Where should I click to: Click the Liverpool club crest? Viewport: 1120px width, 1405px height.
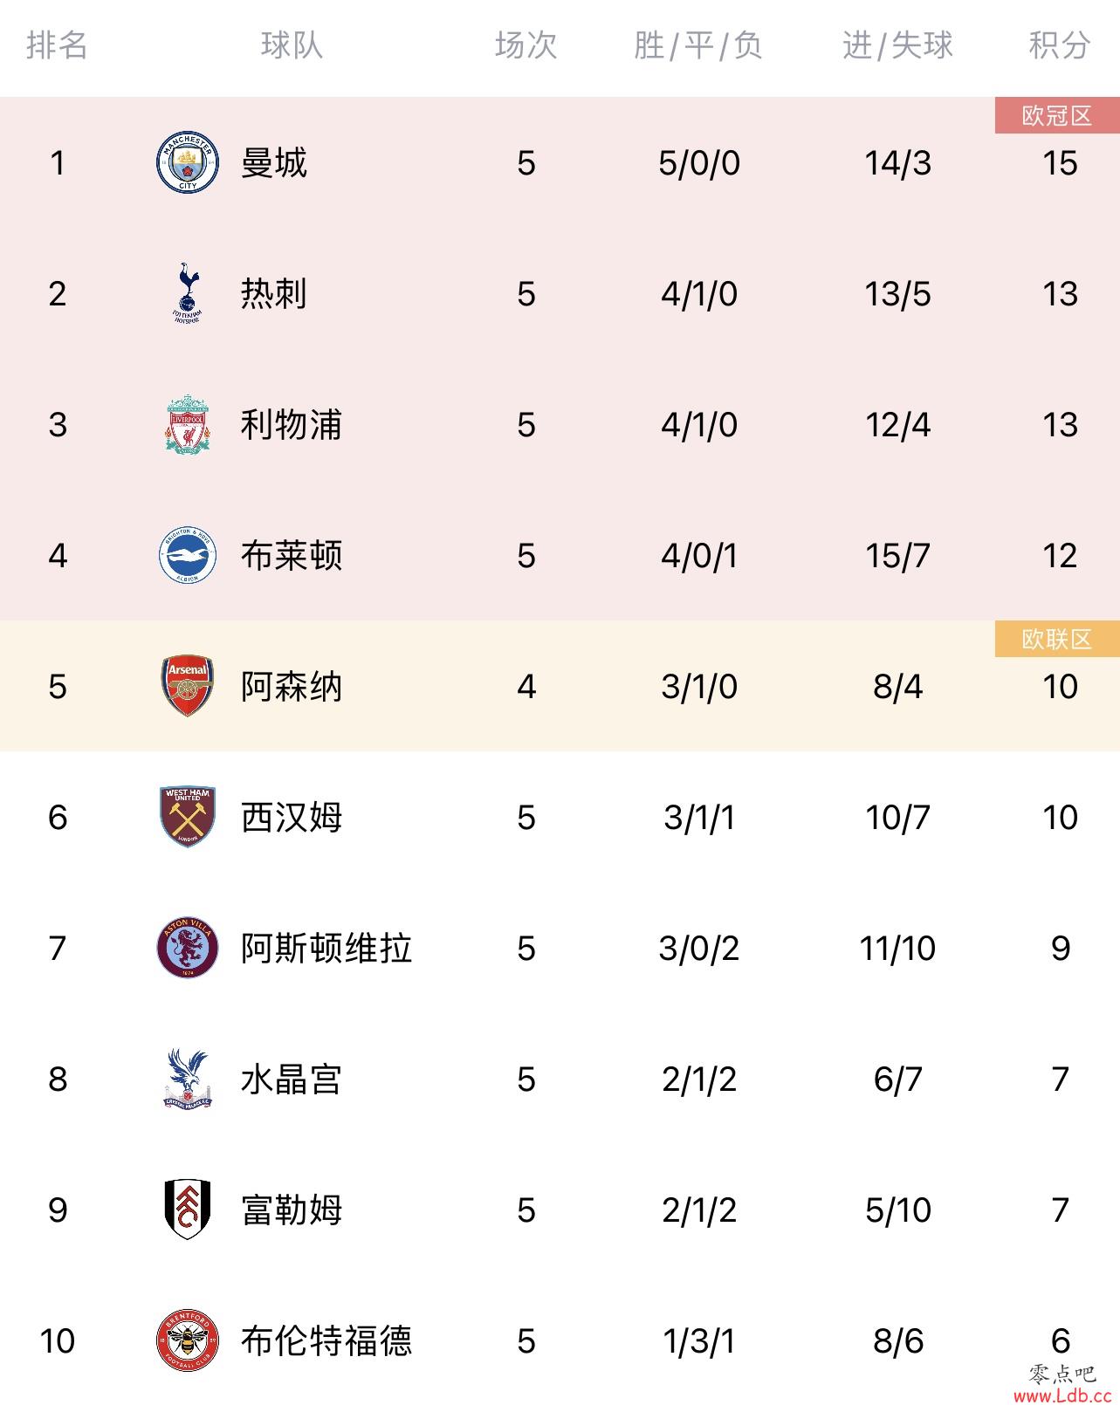[x=187, y=425]
